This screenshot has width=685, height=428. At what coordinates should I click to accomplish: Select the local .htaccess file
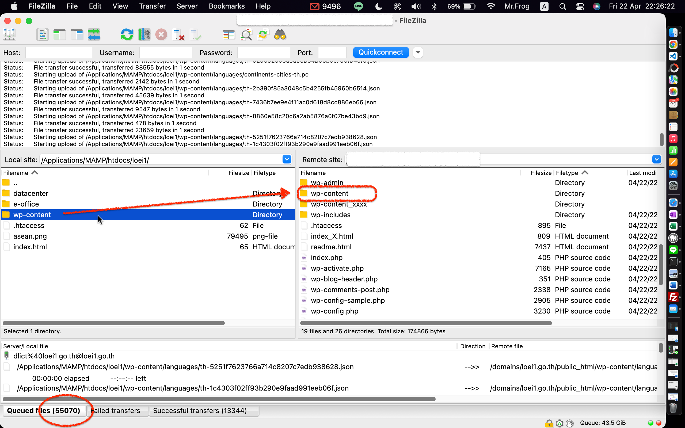148,226
